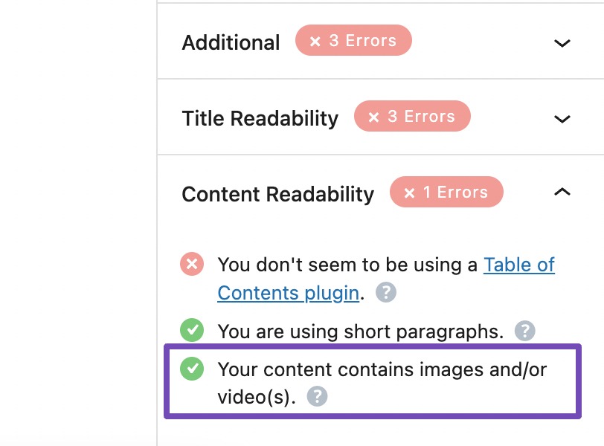The width and height of the screenshot is (604, 446).
Task: Click the 3 Errors badge on Title Readability
Action: [x=412, y=116]
